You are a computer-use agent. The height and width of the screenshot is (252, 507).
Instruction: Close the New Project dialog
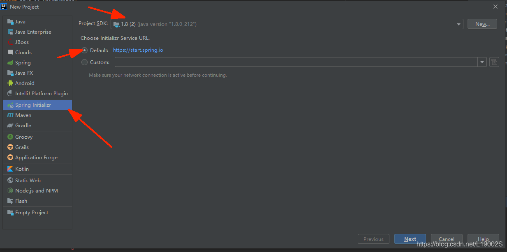tap(495, 7)
